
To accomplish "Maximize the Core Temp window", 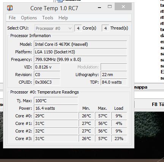I will [110, 6].
